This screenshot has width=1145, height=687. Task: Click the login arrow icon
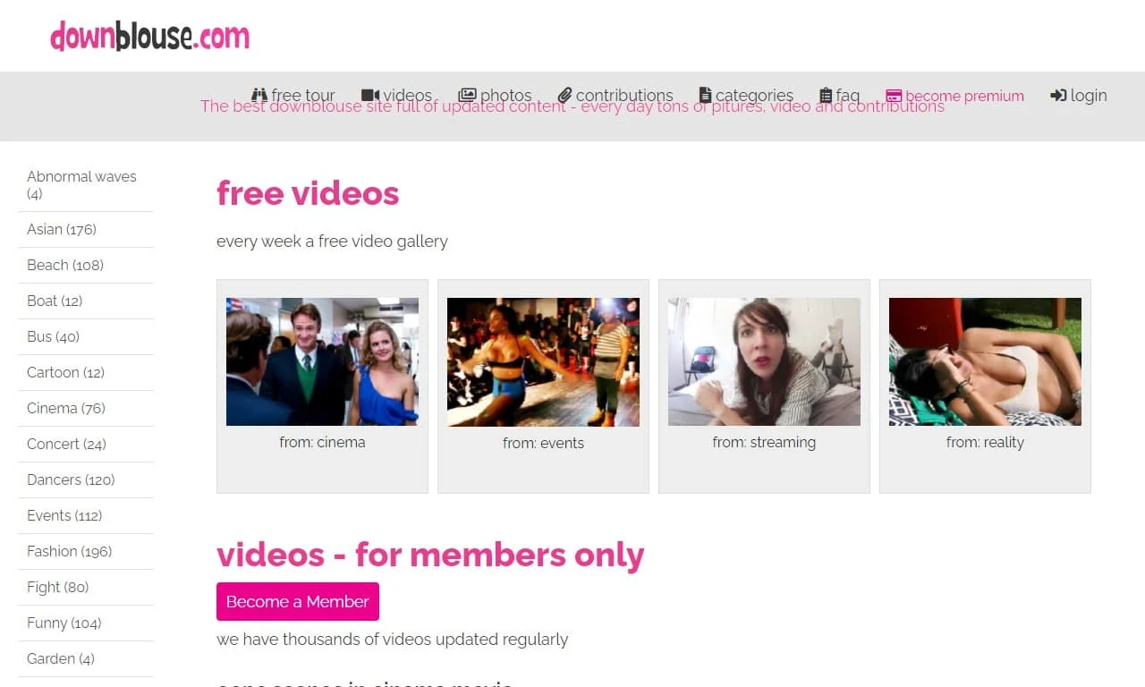click(1058, 95)
